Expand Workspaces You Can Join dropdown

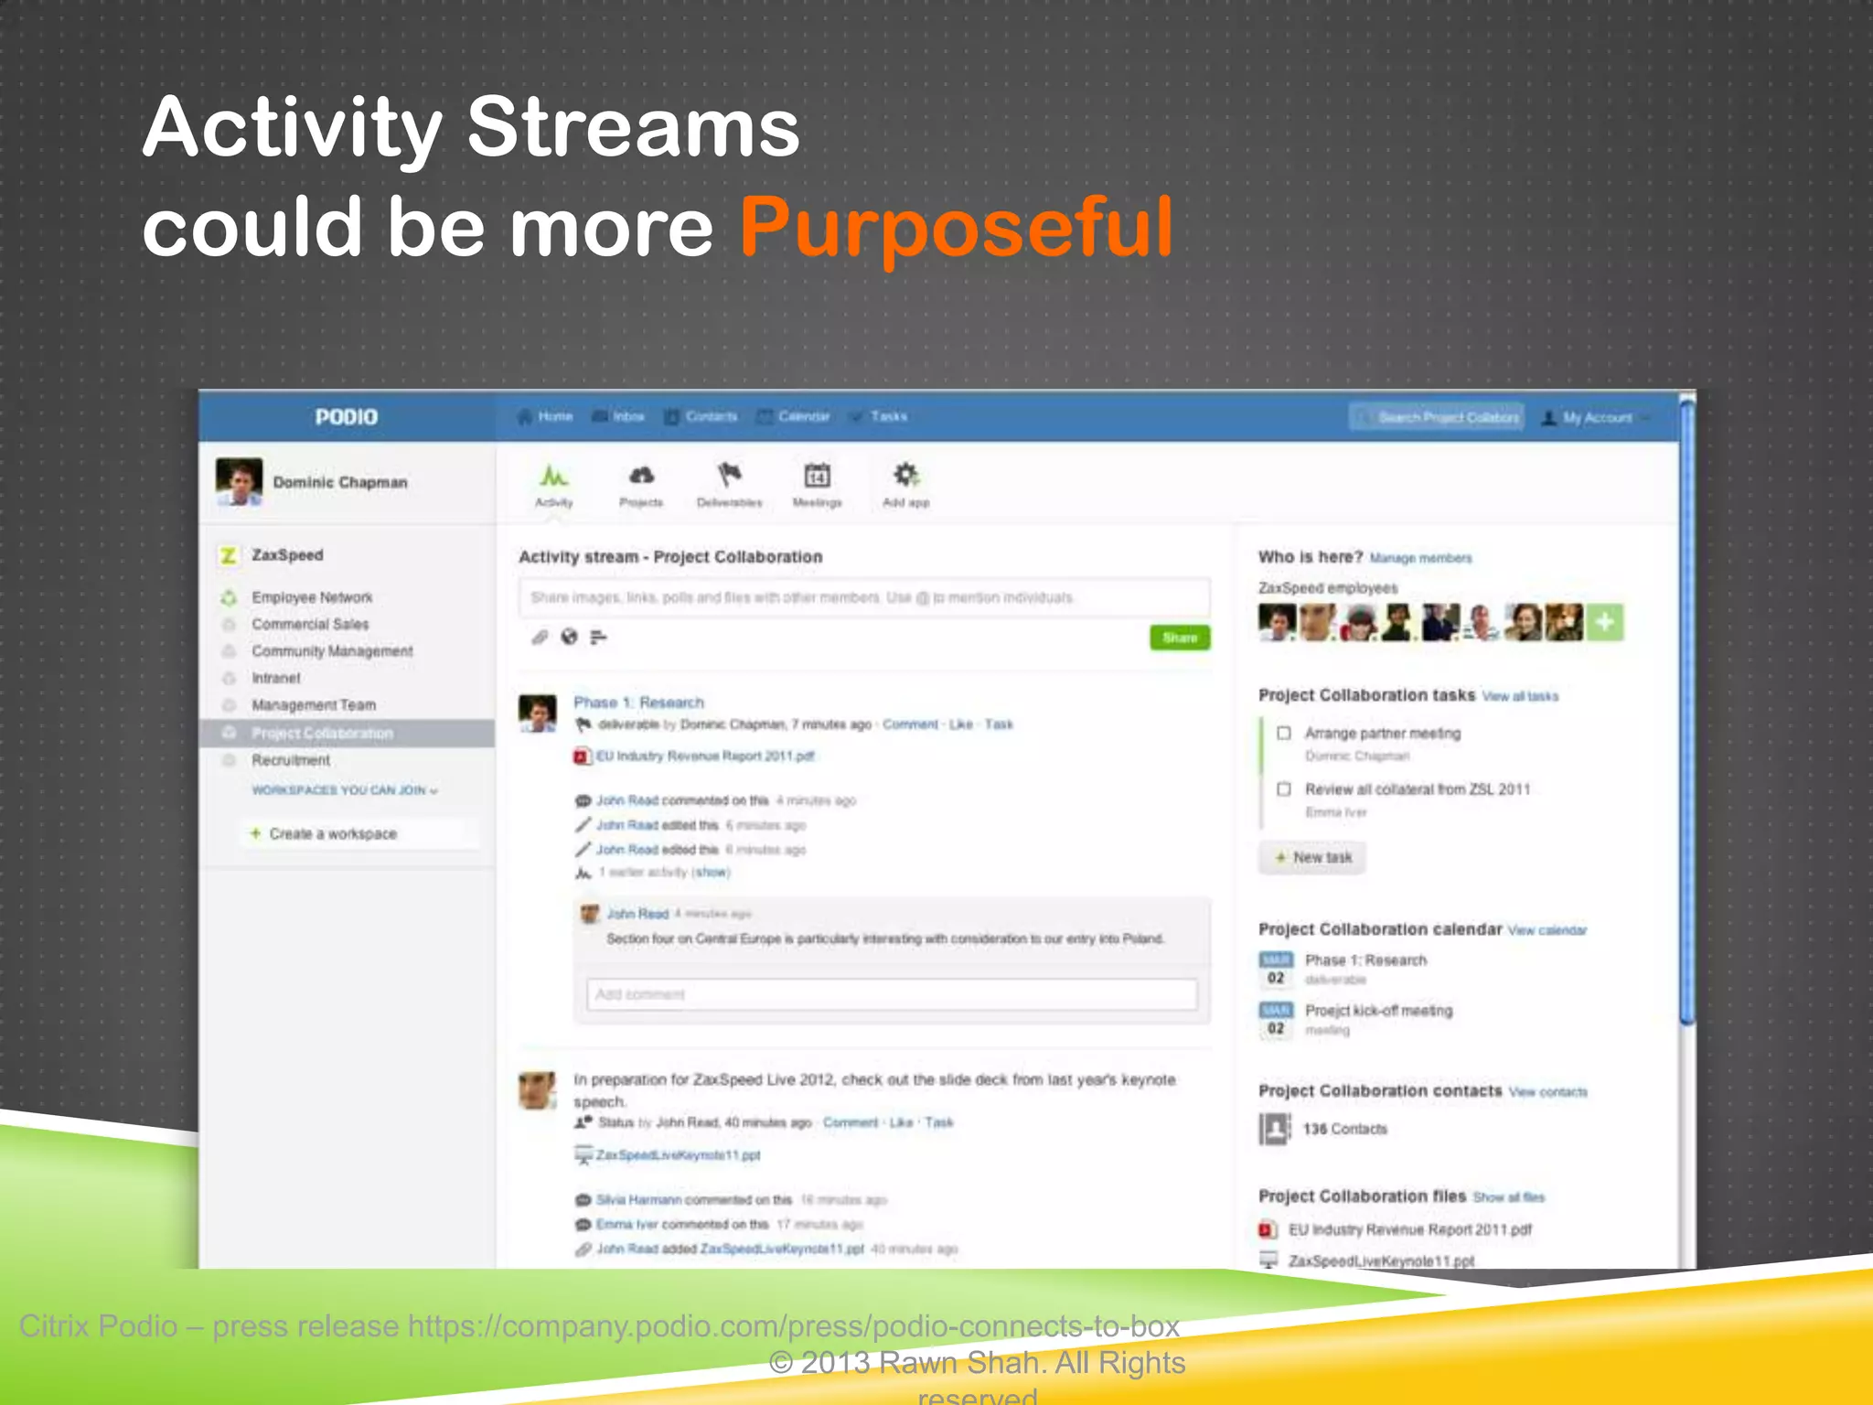click(345, 790)
